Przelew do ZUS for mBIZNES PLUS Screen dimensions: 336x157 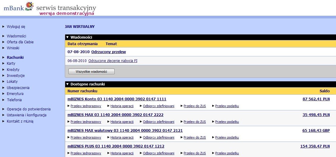point(195,153)
